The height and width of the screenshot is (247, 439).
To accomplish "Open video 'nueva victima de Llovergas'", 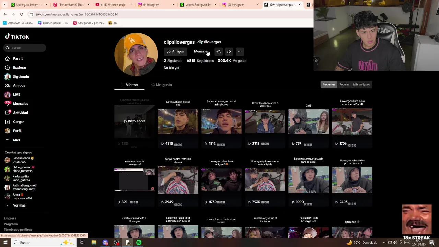I will coord(134,180).
